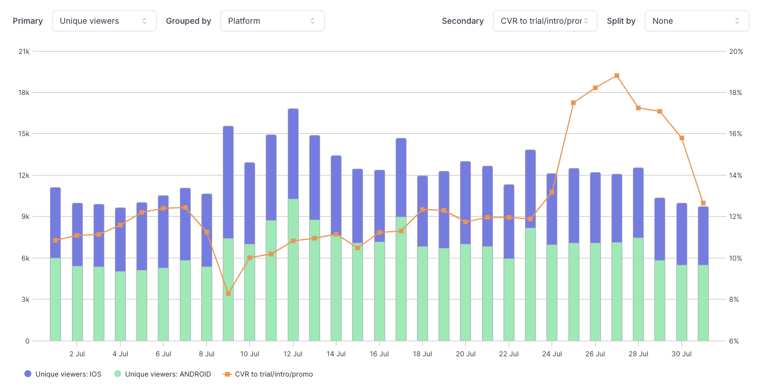Click the '2 Jul' x-axis label

(77, 353)
